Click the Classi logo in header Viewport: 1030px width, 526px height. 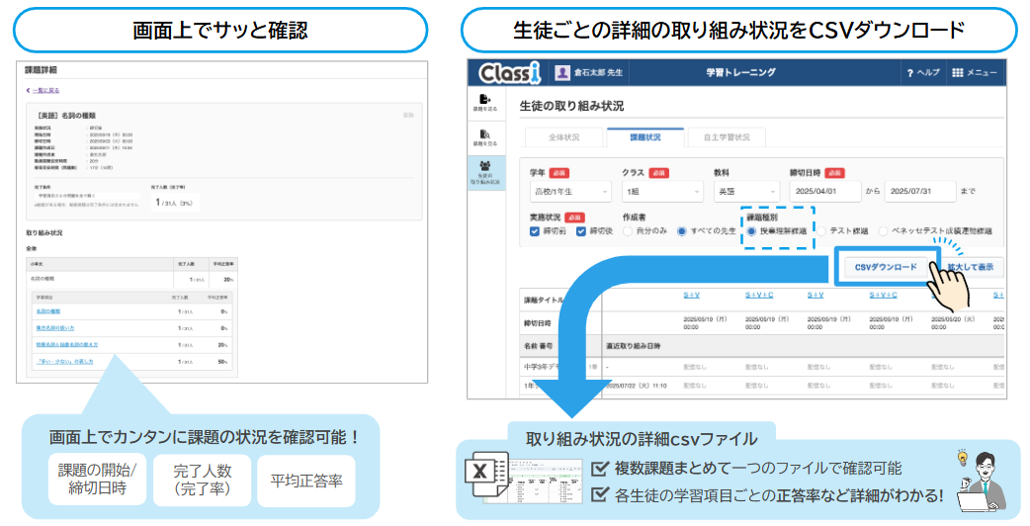[x=509, y=73]
